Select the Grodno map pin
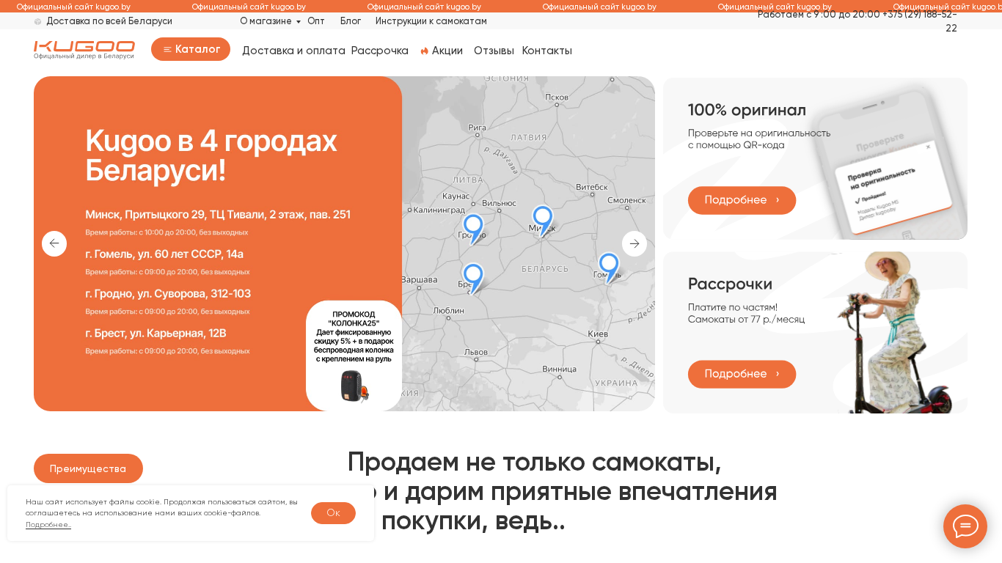The height and width of the screenshot is (563, 1002). (x=473, y=228)
